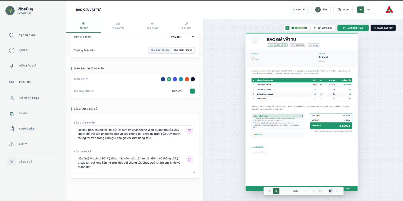
Task: Open Danh Bạ contacts page
Action: 25,82
